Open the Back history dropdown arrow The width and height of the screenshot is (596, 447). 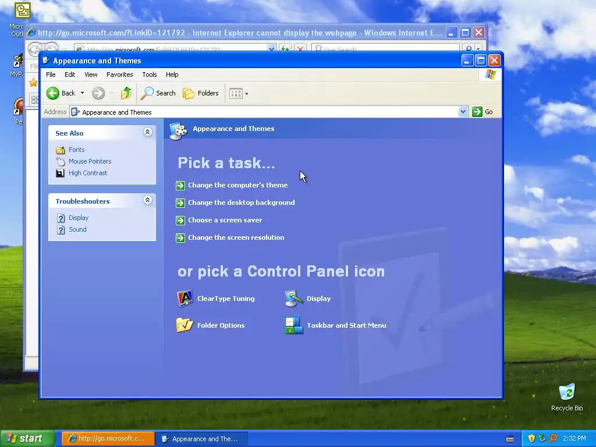[82, 93]
